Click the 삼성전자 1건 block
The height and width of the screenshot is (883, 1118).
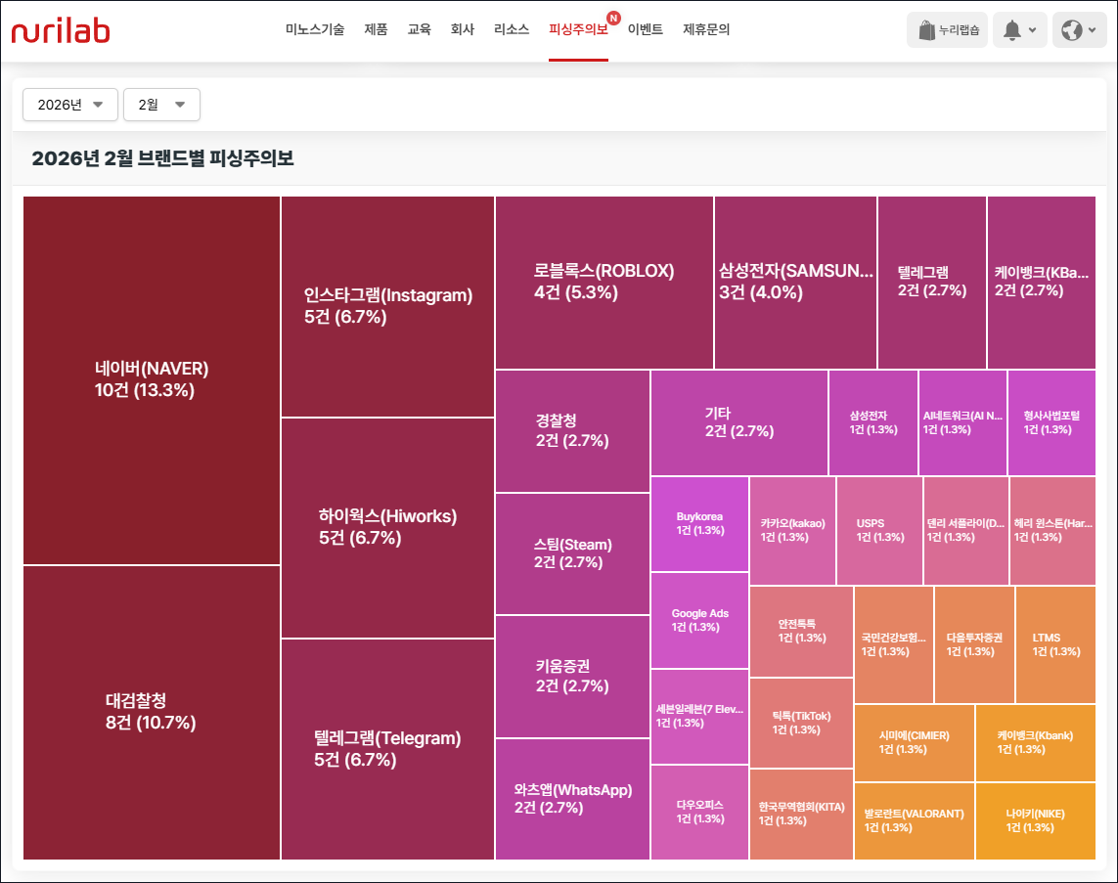873,422
